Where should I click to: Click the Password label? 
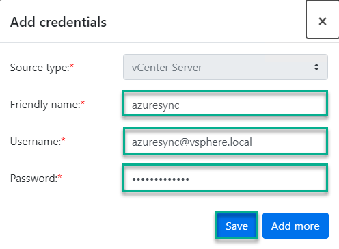(x=36, y=179)
